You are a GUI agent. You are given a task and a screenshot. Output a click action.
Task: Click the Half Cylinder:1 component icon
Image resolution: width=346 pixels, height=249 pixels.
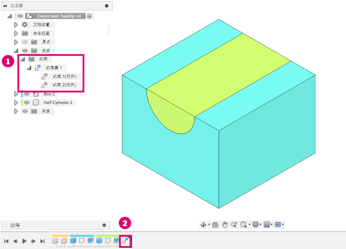pyautogui.click(x=36, y=102)
